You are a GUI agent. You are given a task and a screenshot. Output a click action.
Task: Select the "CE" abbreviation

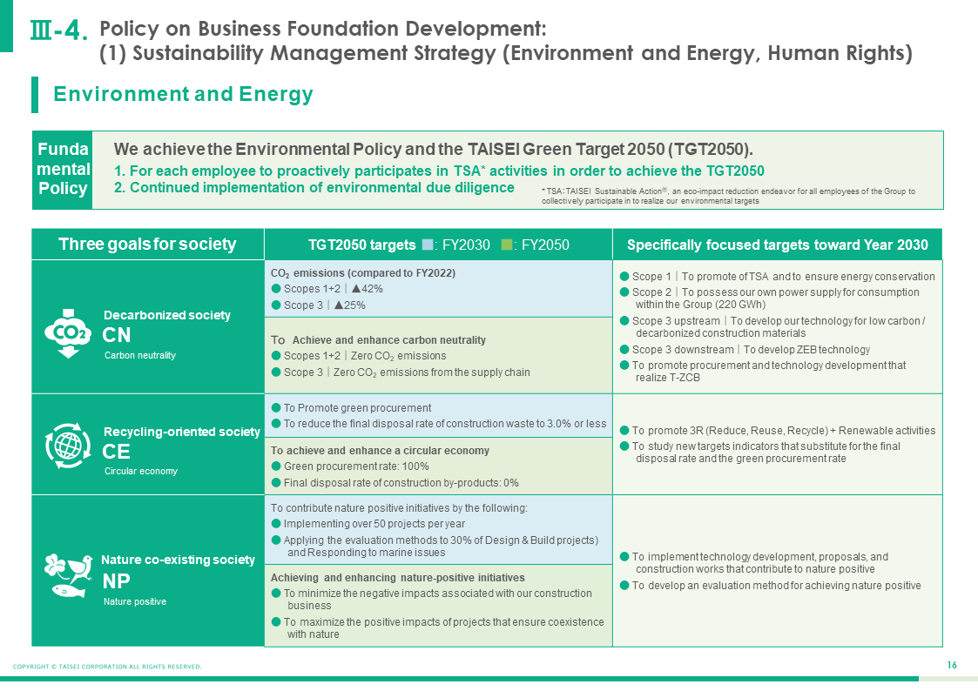tap(117, 452)
